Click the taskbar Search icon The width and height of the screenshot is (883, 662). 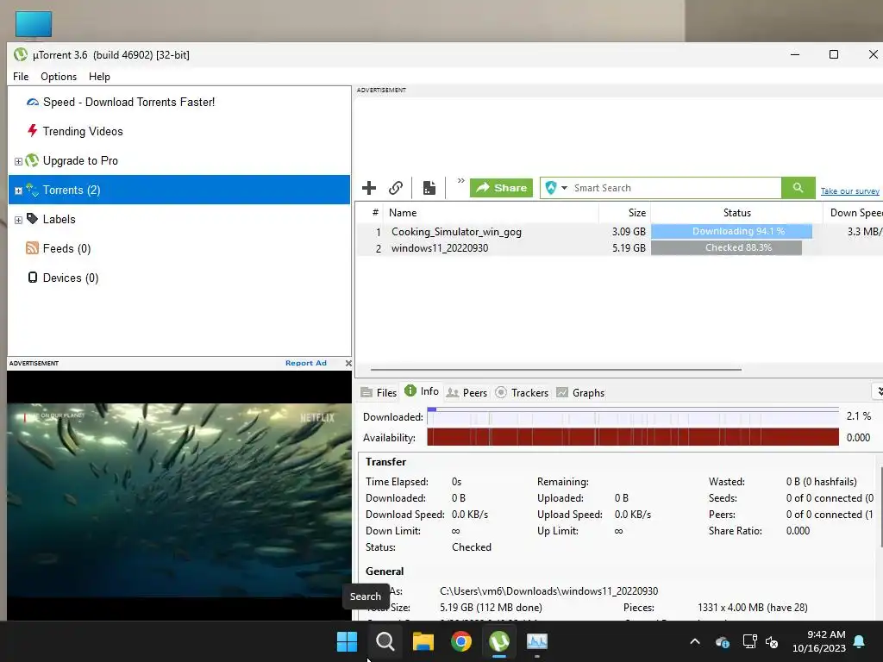coord(385,641)
